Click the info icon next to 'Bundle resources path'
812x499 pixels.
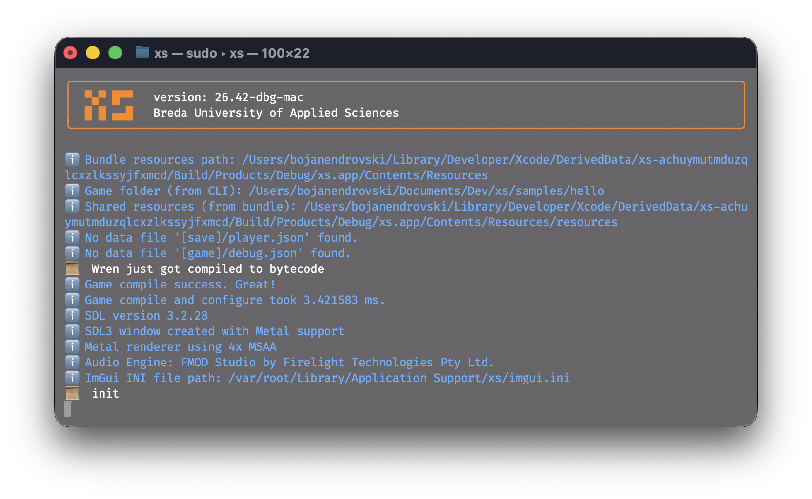(x=72, y=159)
